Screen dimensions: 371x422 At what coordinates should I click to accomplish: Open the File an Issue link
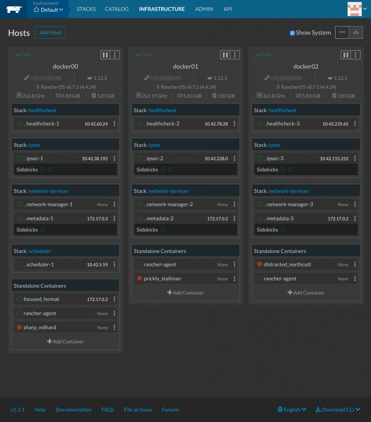coord(138,410)
